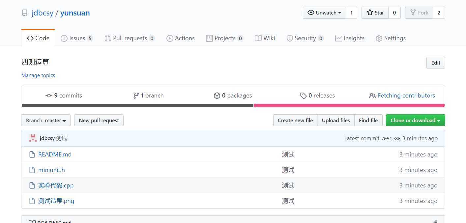Click the Create new file button

coord(295,120)
